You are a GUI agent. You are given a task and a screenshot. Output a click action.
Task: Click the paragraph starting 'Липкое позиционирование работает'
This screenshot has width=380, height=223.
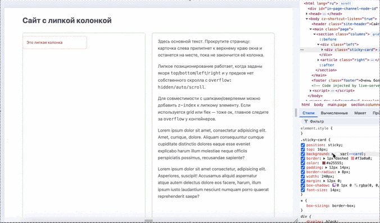pos(210,77)
